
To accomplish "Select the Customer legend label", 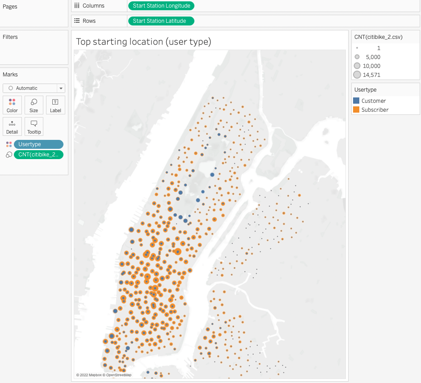I will pos(374,101).
